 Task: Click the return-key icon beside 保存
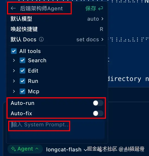coord(101,8)
